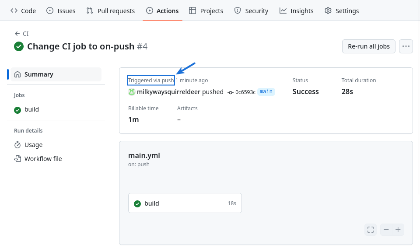
Task: Switch to the Pull requests tab
Action: point(110,10)
